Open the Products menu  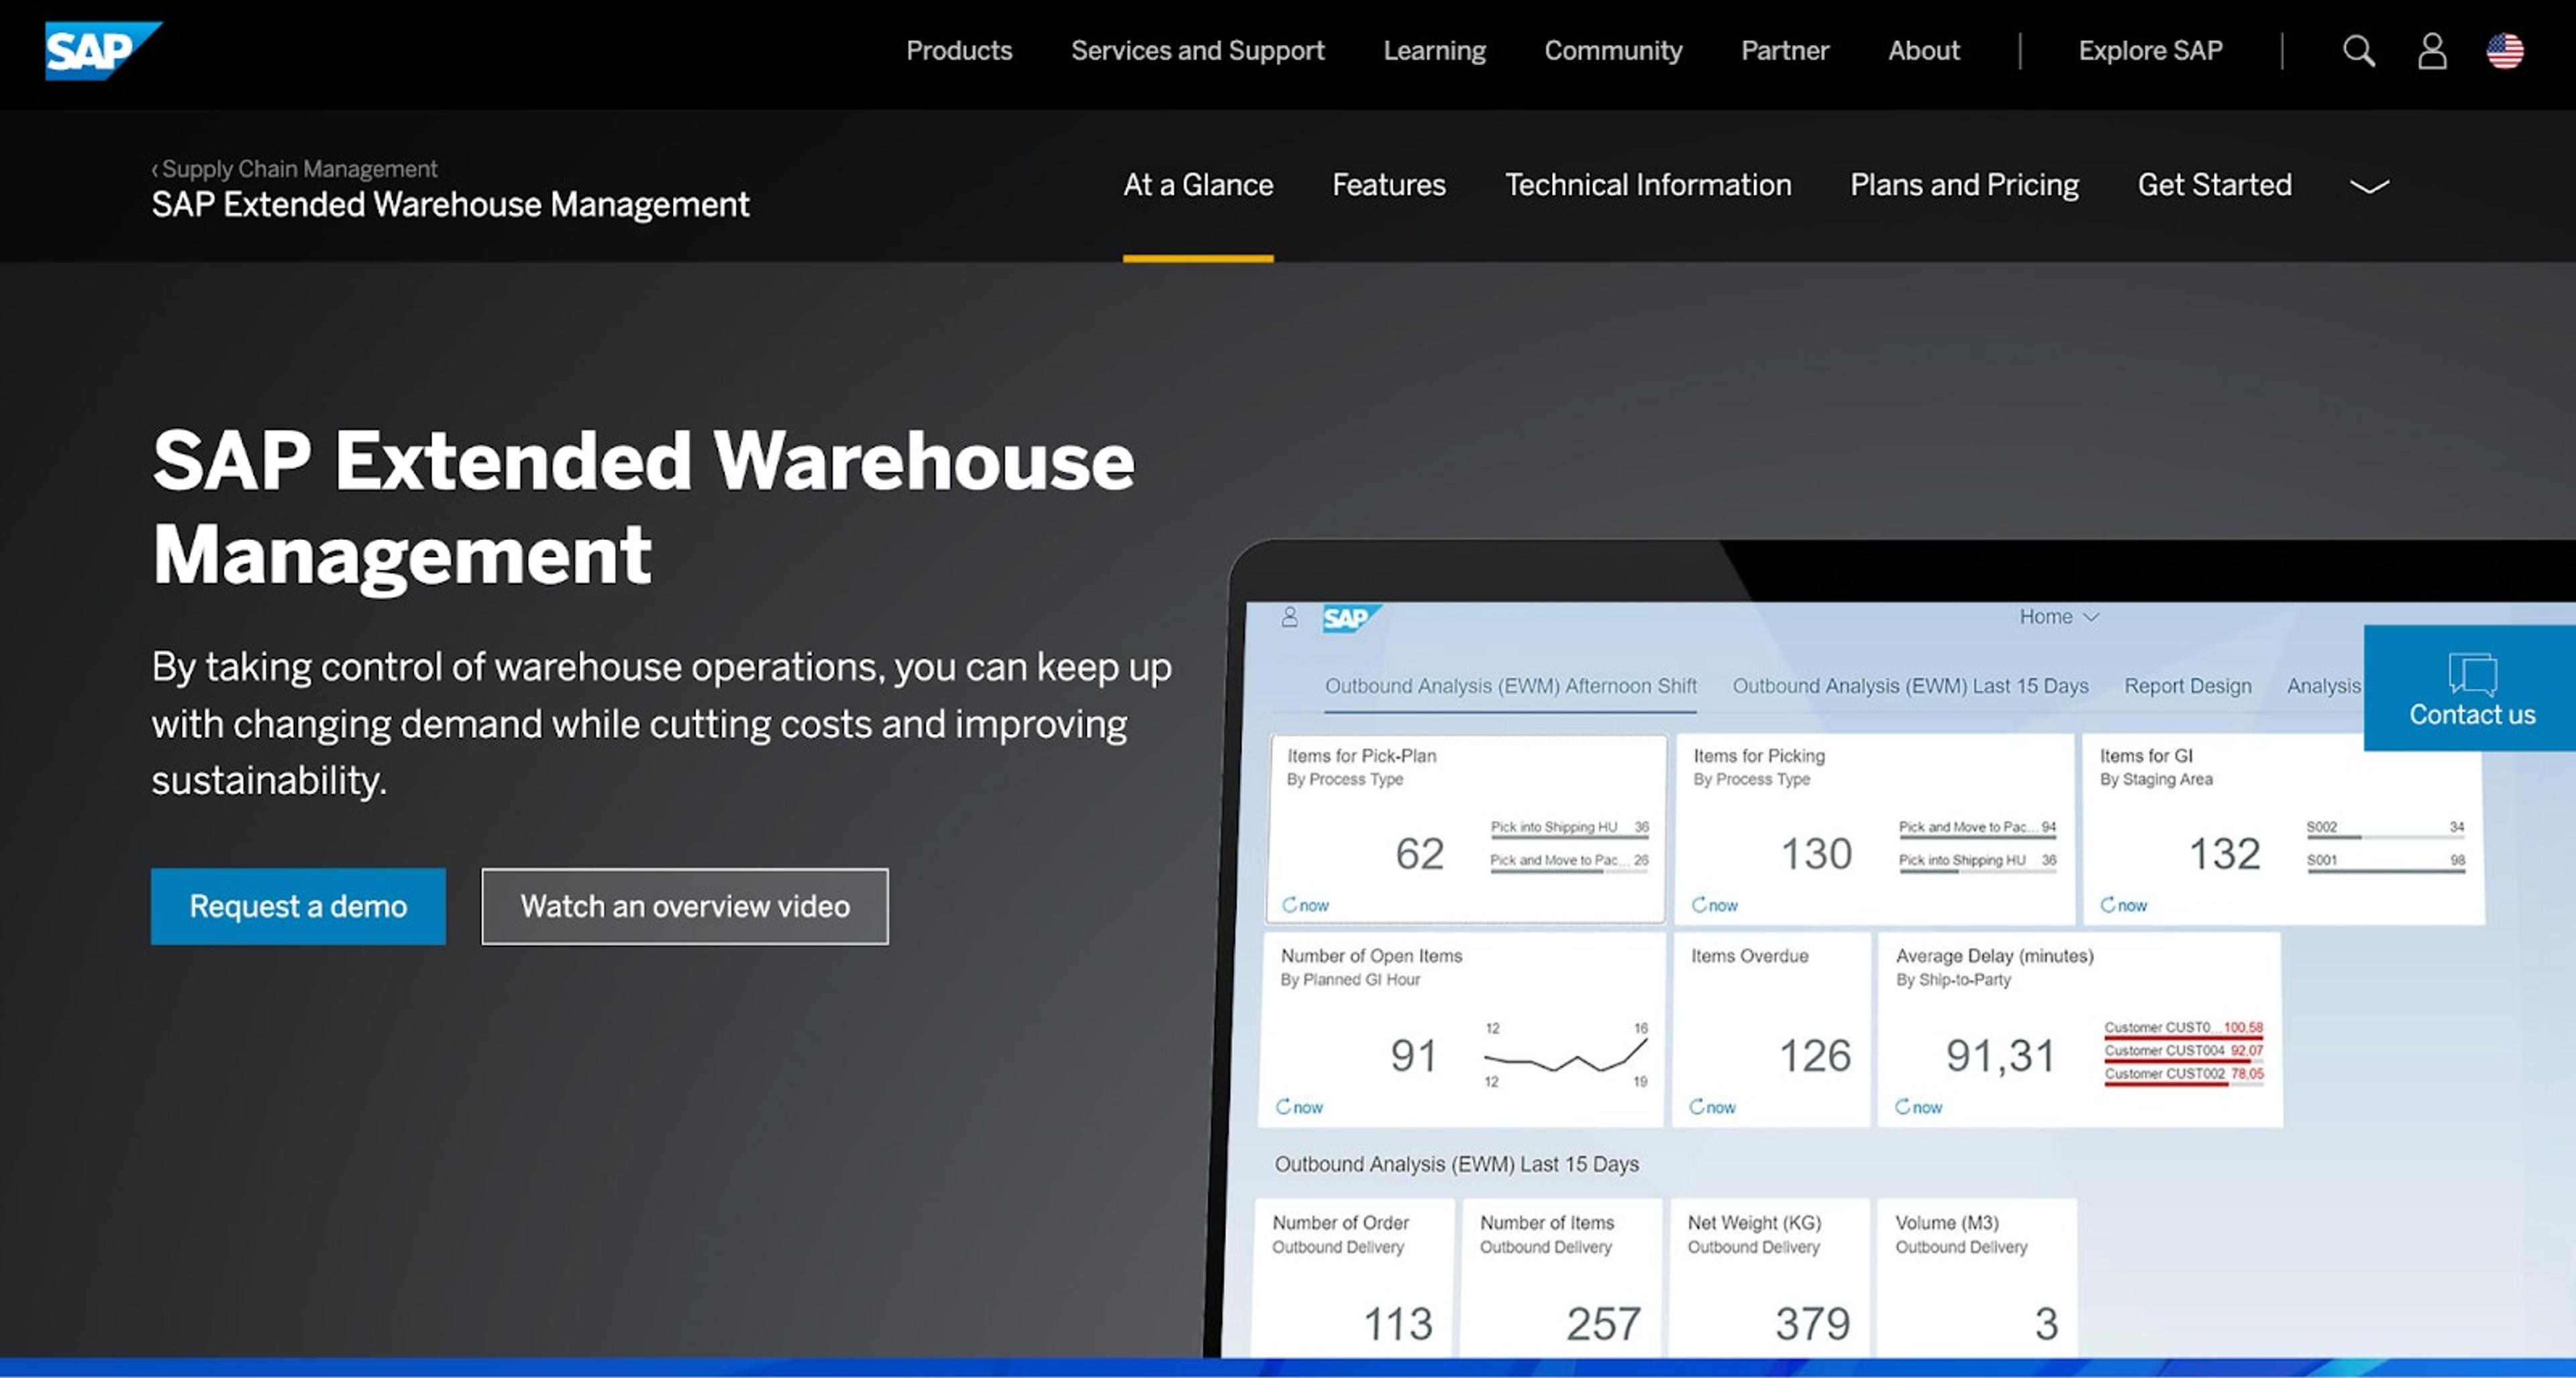959,50
